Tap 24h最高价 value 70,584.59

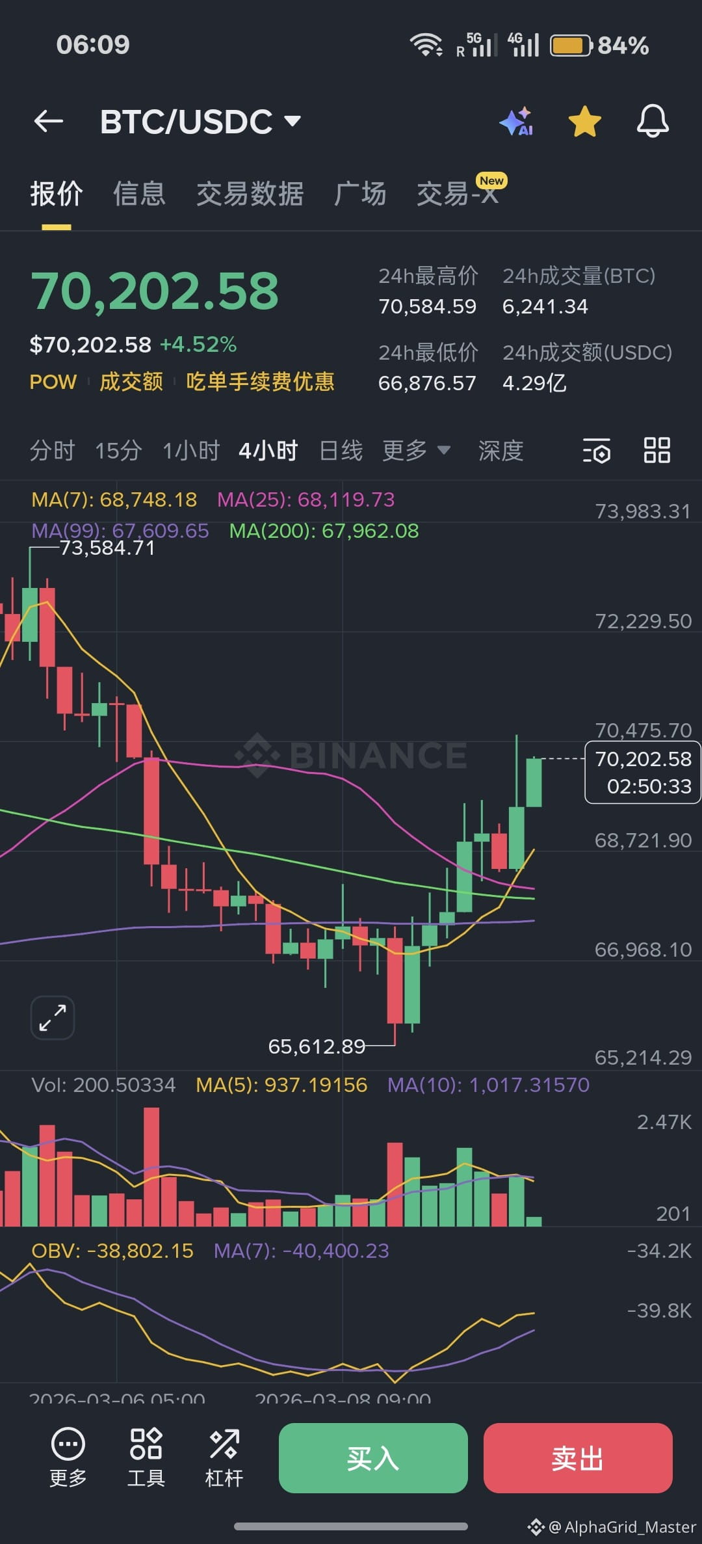428,306
